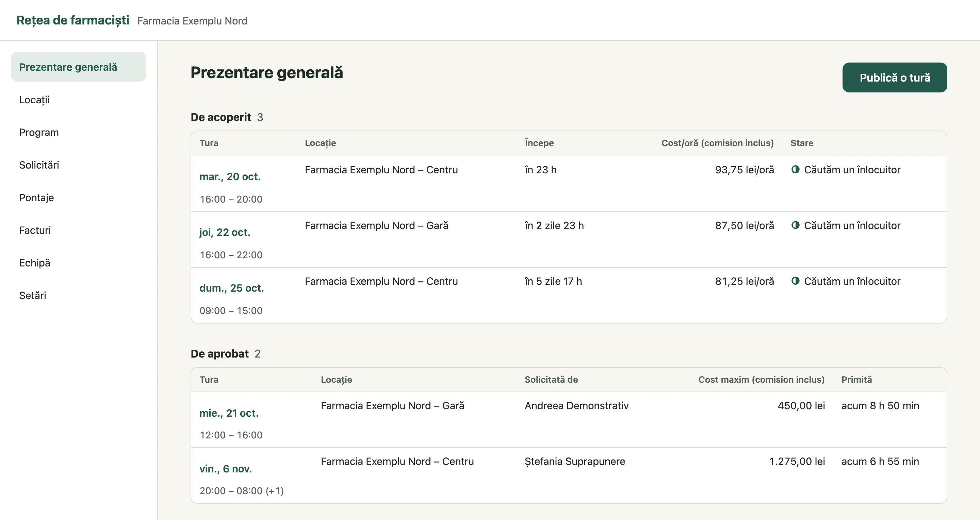The width and height of the screenshot is (980, 520).
Task: Open the joi, 22 oct. shift link
Action: coord(225,232)
